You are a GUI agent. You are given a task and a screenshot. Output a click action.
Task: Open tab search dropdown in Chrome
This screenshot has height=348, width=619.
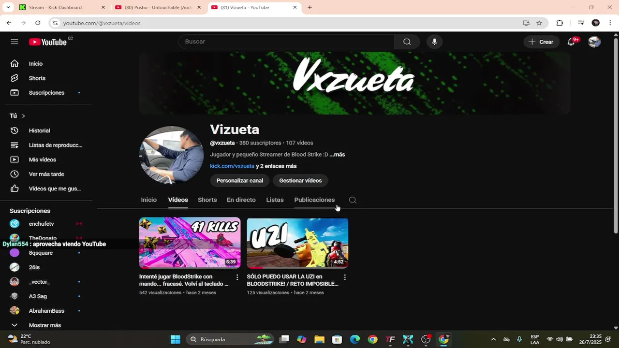coord(8,7)
